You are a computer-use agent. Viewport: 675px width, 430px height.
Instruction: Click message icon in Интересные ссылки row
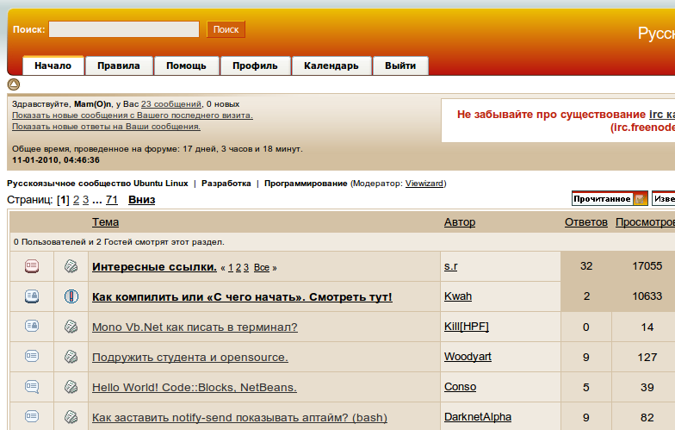[71, 266]
